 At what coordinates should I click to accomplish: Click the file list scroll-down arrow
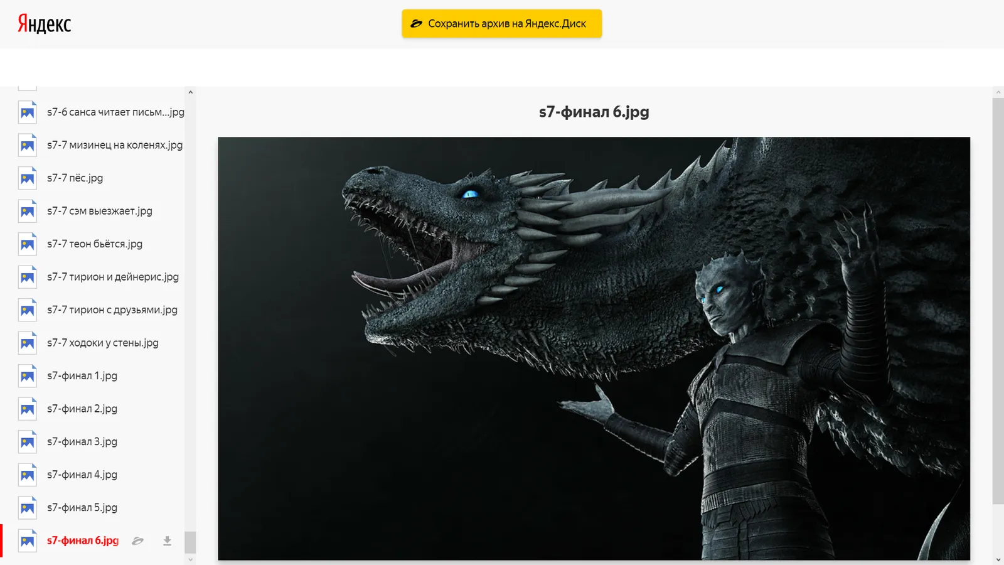pyautogui.click(x=190, y=559)
